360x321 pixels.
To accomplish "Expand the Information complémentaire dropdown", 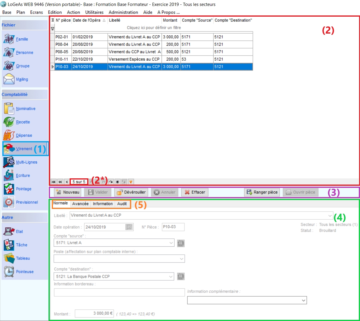I will (303, 300).
